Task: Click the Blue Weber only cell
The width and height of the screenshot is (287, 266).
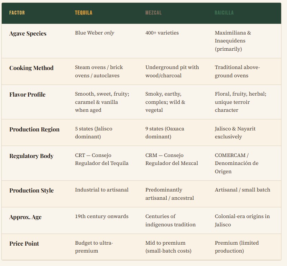Action: pos(95,33)
